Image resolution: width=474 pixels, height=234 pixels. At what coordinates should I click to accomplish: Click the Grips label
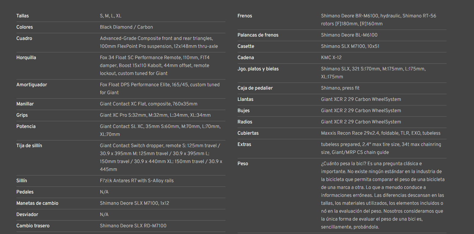[22, 115]
